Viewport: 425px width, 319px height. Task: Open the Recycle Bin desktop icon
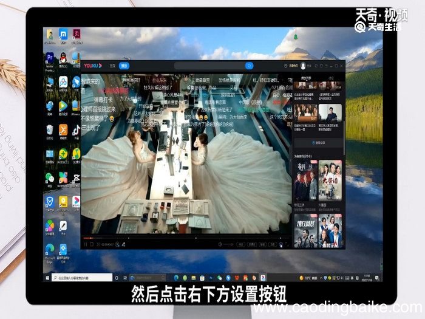click(x=50, y=131)
